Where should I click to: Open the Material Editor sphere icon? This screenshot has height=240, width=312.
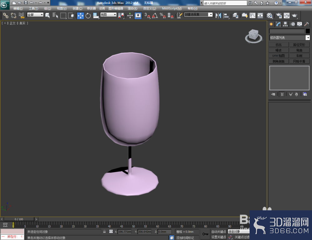(270, 16)
